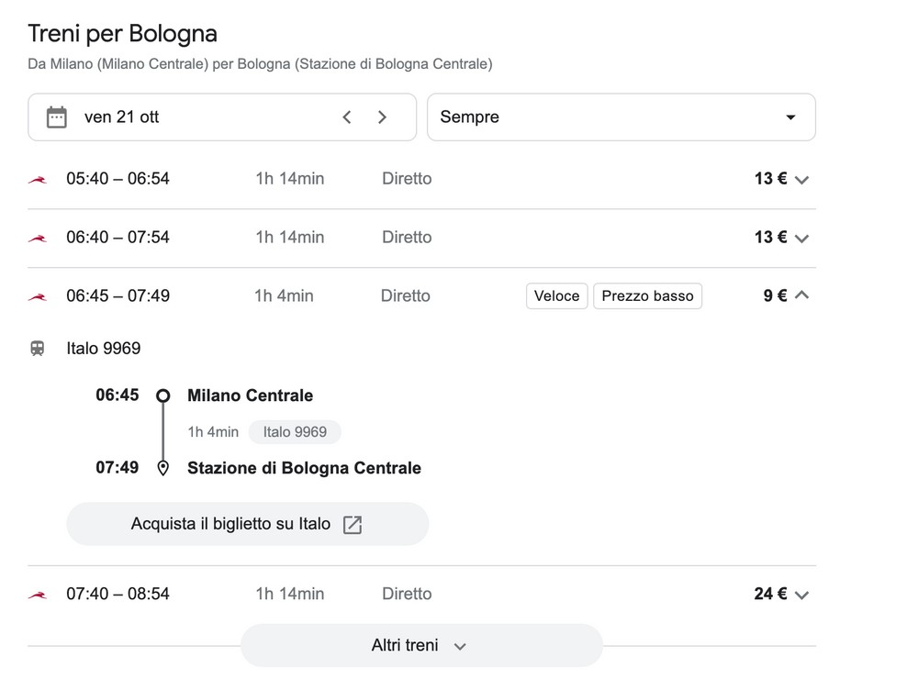Go to previous day arrow
Screen dimensions: 918x690
tap(347, 117)
